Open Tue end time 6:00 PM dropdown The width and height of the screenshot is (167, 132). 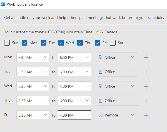click(74, 72)
